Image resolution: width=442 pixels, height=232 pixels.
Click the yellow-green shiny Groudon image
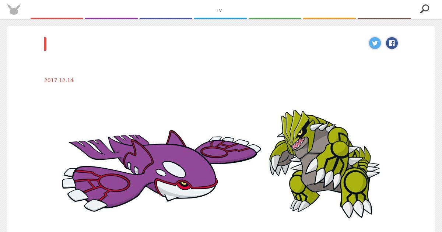tap(324, 164)
